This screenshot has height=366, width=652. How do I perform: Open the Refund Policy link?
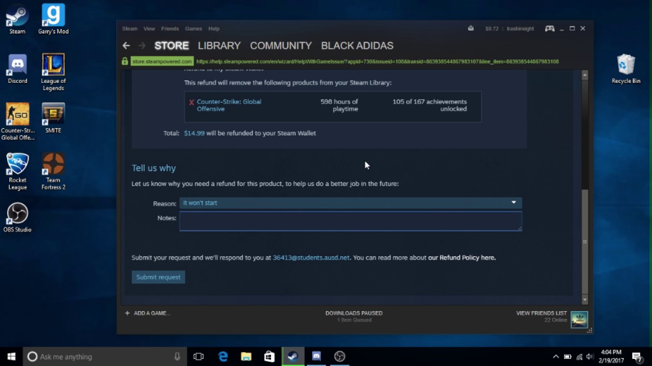pos(461,258)
